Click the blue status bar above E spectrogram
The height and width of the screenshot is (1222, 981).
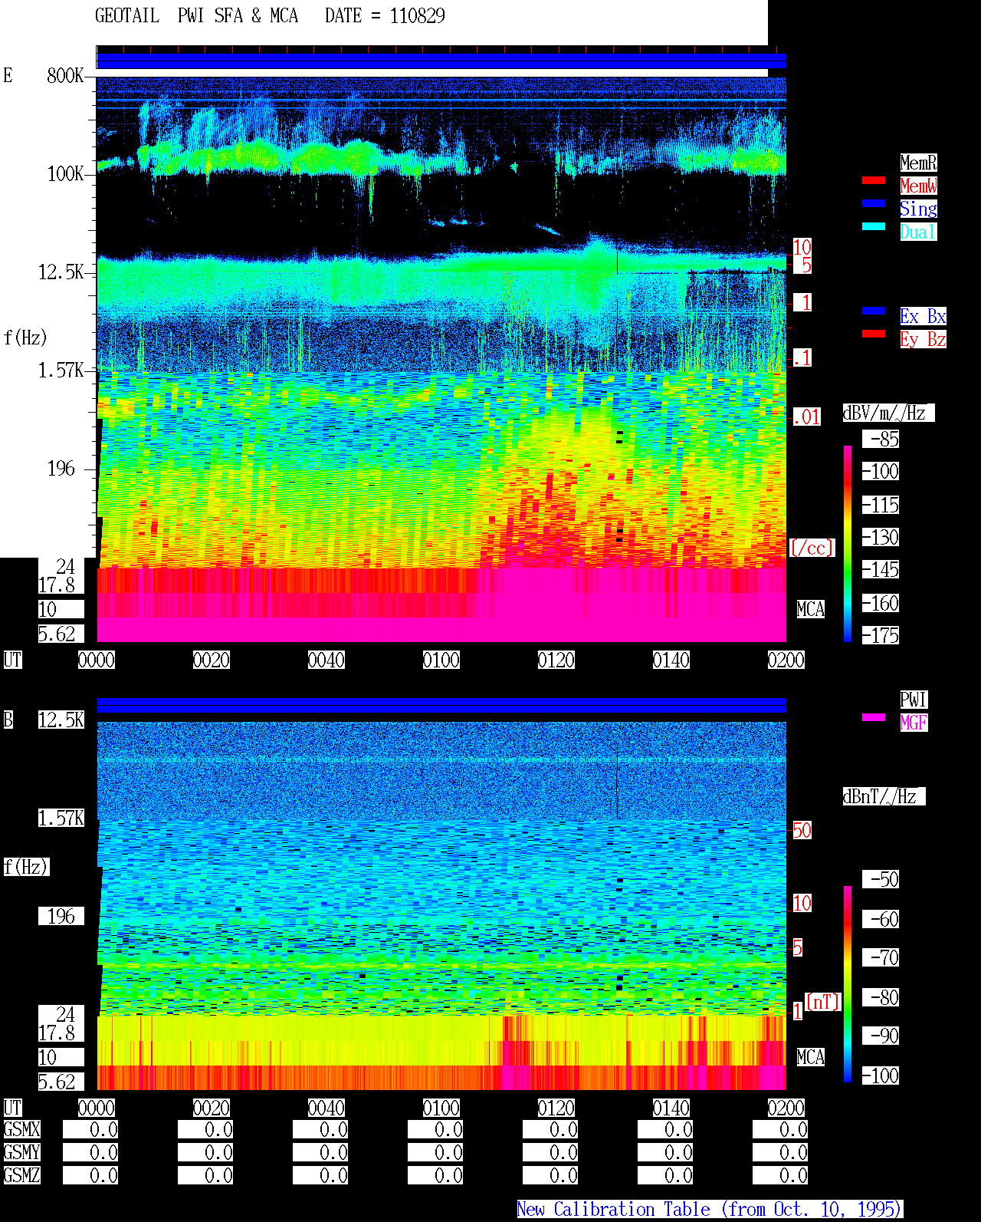pos(441,61)
